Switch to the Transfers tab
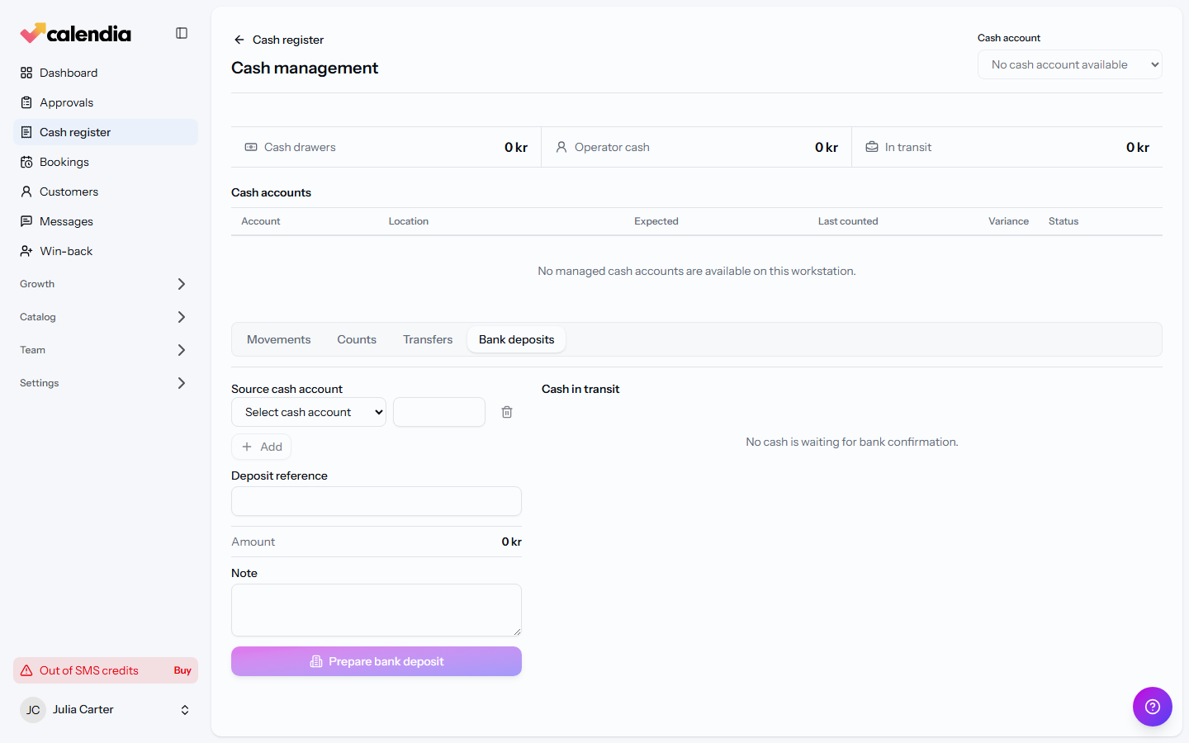This screenshot has width=1189, height=743. (x=428, y=339)
